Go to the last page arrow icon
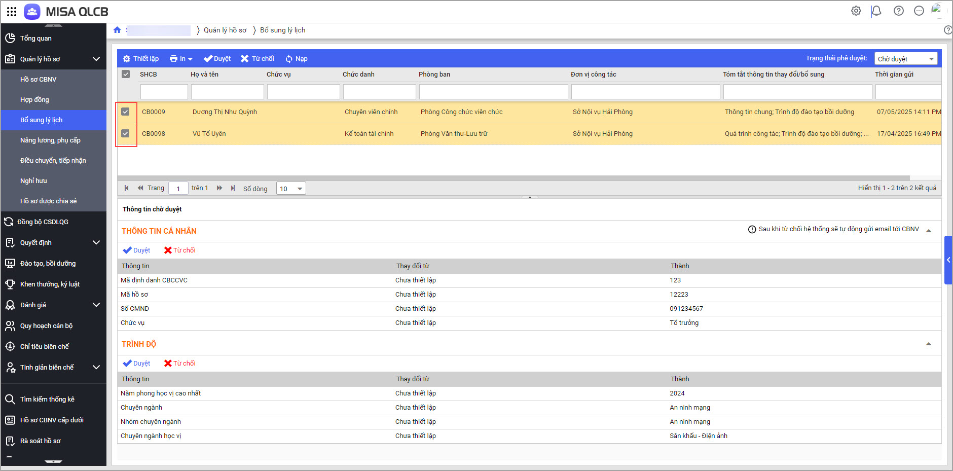953x471 pixels. click(x=233, y=188)
